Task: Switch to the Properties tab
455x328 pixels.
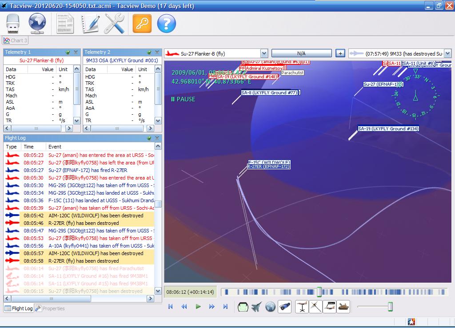Action: [50, 308]
